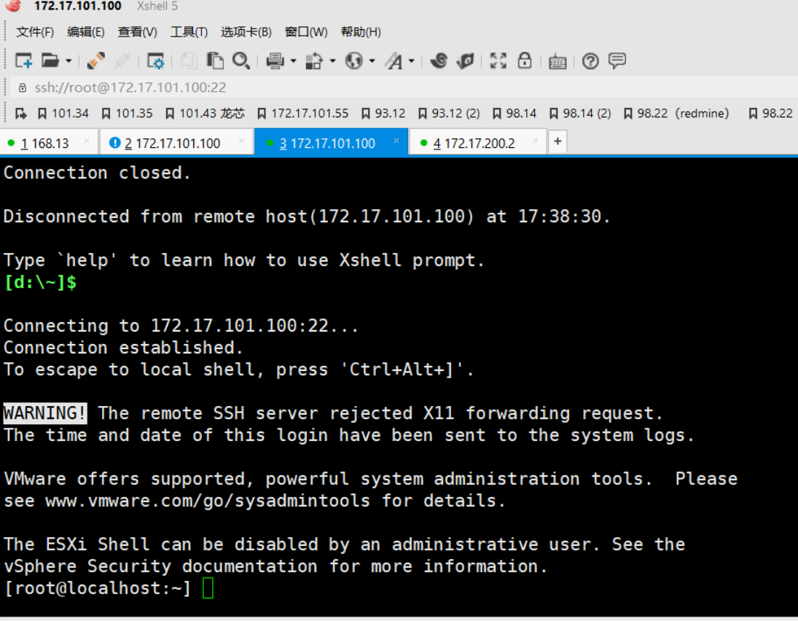Click the greyed Copy icon
Screen dimensions: 798x621
point(189,61)
